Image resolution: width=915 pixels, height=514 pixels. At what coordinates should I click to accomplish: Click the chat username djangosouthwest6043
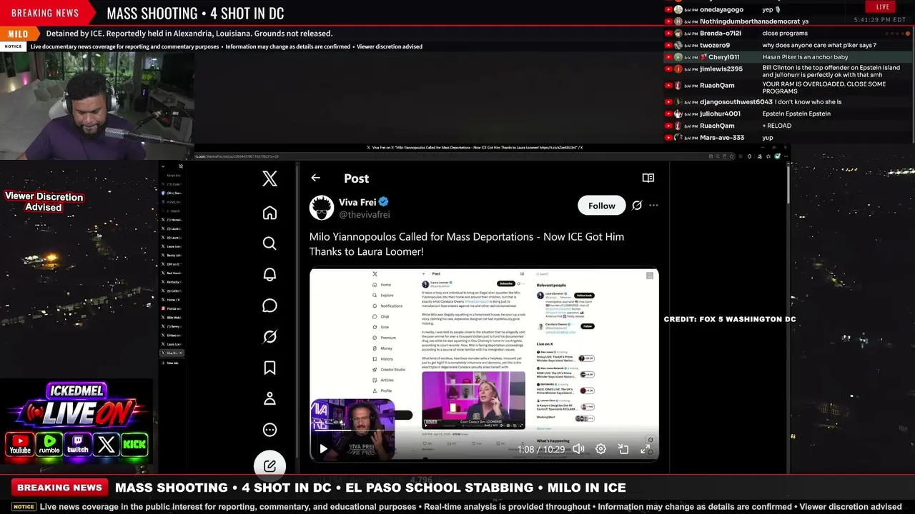pyautogui.click(x=736, y=102)
